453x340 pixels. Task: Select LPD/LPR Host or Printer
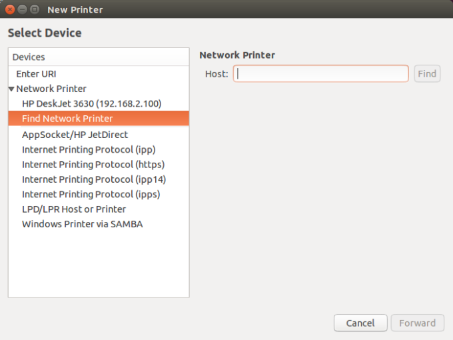pos(73,209)
